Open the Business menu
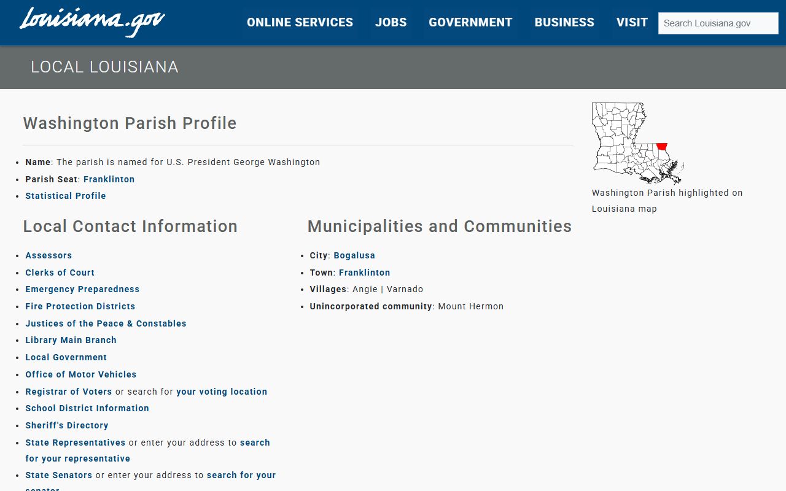The height and width of the screenshot is (491, 786). (564, 23)
